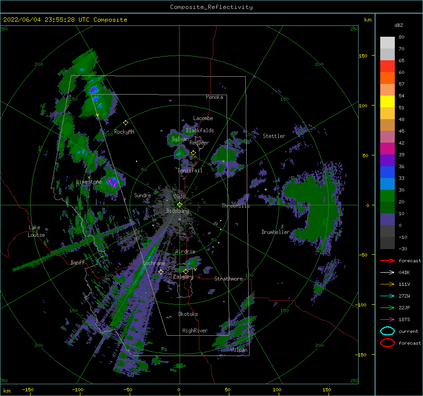Click the Olds label
423x396 pixels.
[x=179, y=196]
